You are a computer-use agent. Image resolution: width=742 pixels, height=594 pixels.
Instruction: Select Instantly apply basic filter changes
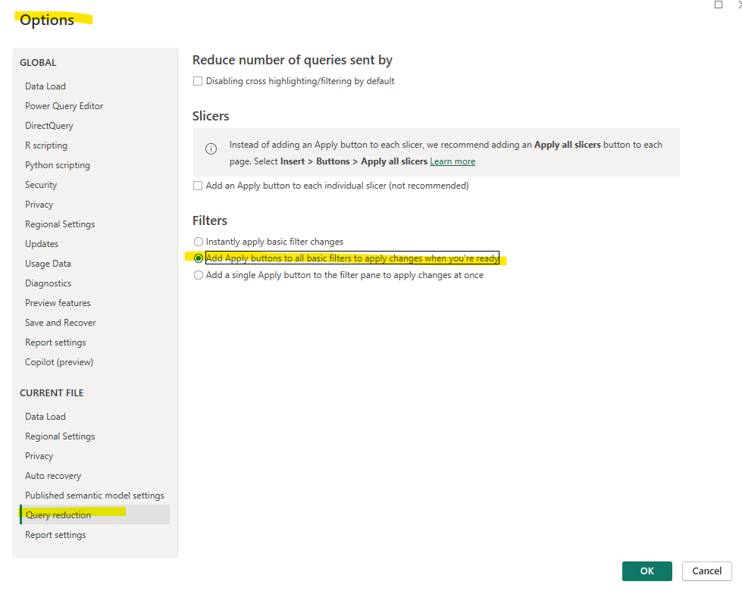(199, 242)
